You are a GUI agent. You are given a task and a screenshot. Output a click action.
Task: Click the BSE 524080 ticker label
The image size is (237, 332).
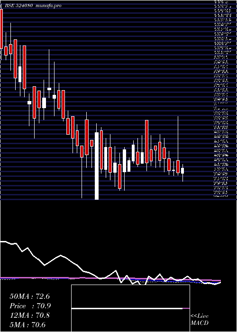(x=18, y=6)
